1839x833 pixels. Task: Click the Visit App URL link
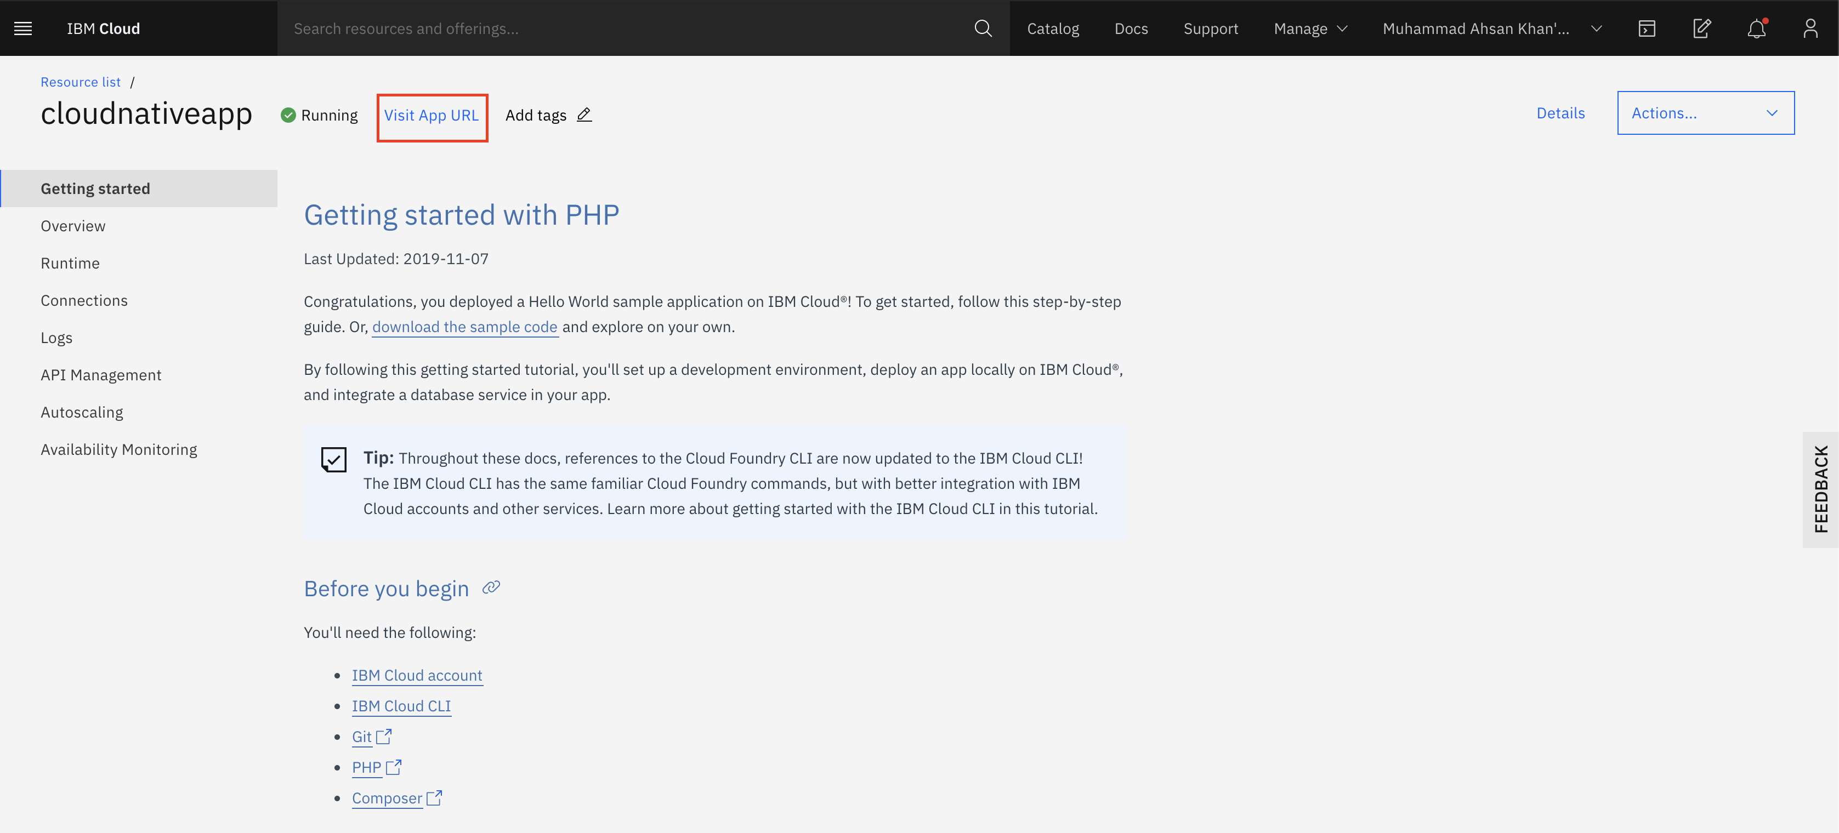point(431,116)
